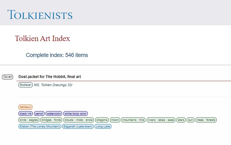Filter by watercolor medium tag

pos(54,114)
